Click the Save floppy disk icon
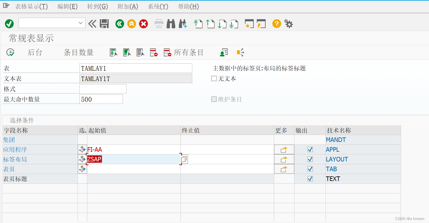429x223 pixels. point(104,23)
